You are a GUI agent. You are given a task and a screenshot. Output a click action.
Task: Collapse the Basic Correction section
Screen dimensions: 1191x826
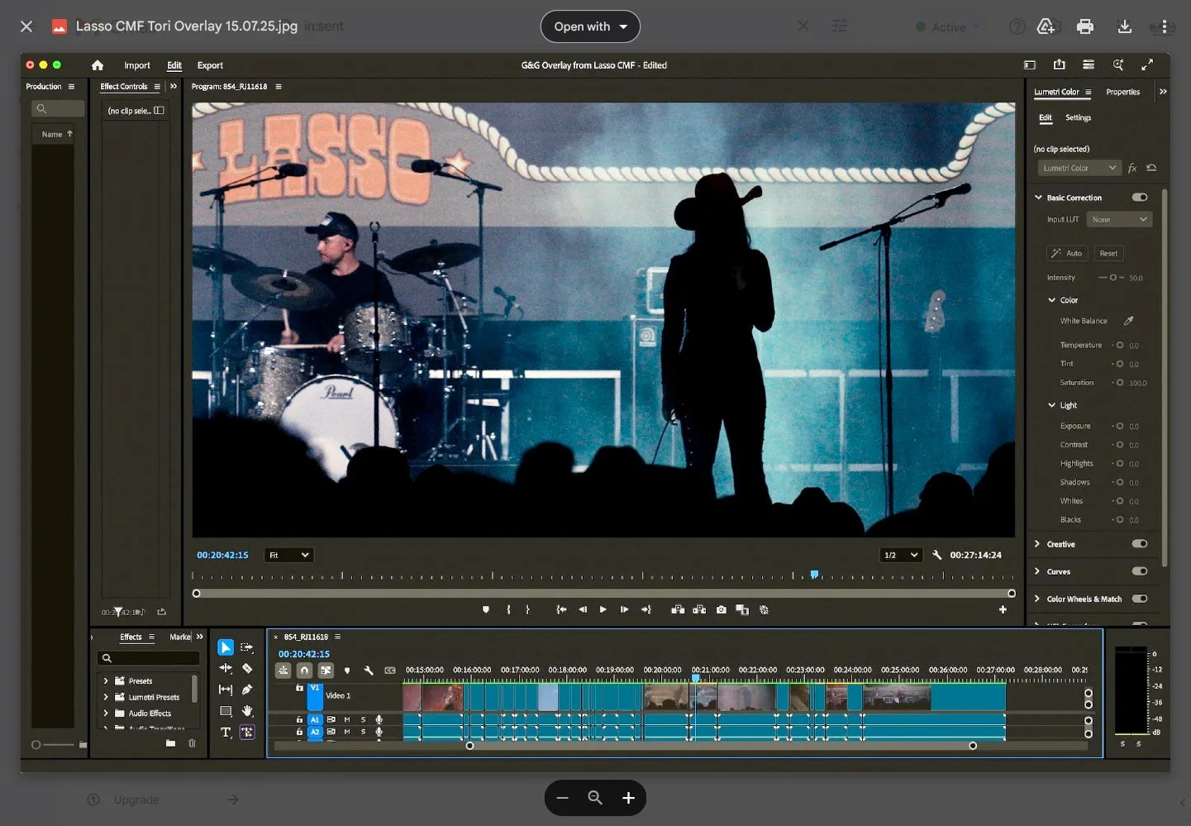(x=1039, y=198)
